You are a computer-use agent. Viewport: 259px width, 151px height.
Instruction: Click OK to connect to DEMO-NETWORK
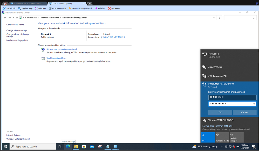[220, 112]
